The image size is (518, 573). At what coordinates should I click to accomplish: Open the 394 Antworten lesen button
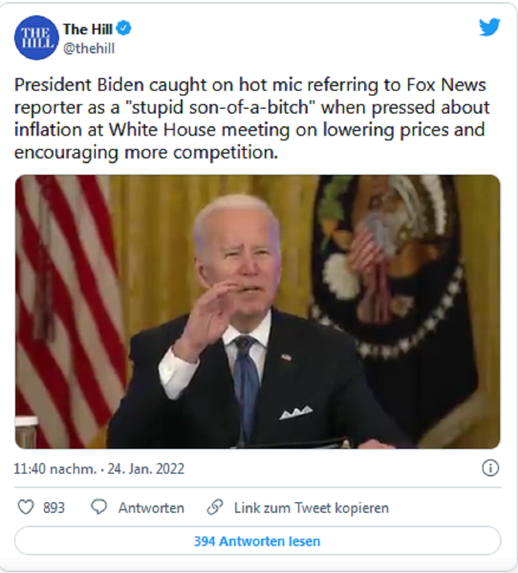click(257, 541)
